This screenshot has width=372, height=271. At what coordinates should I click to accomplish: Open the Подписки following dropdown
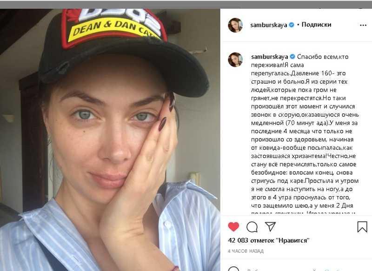coord(316,25)
